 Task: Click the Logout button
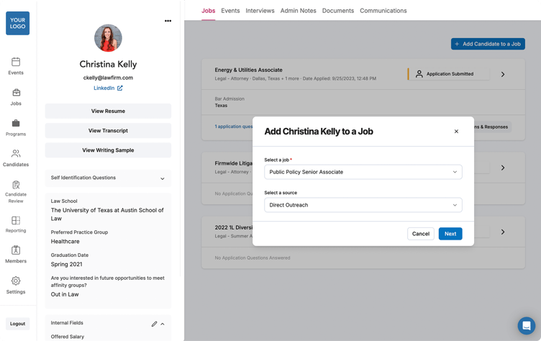click(x=17, y=324)
